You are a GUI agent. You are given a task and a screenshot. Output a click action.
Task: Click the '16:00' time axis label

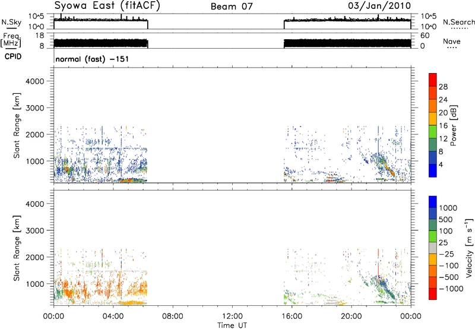click(292, 317)
